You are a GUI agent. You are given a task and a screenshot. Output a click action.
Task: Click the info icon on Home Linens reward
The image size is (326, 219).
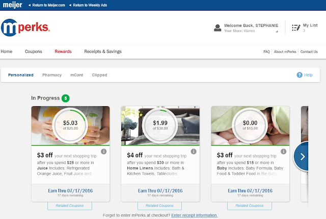tap(194, 151)
